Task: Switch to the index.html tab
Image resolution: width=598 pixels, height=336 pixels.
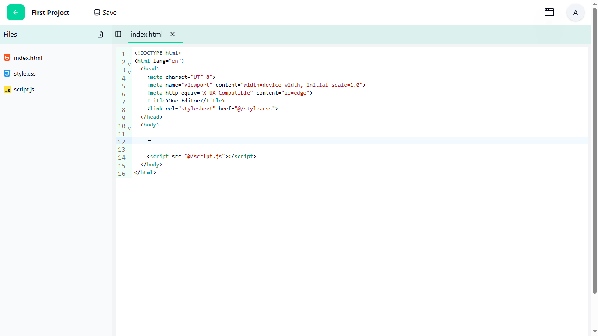Action: [146, 34]
